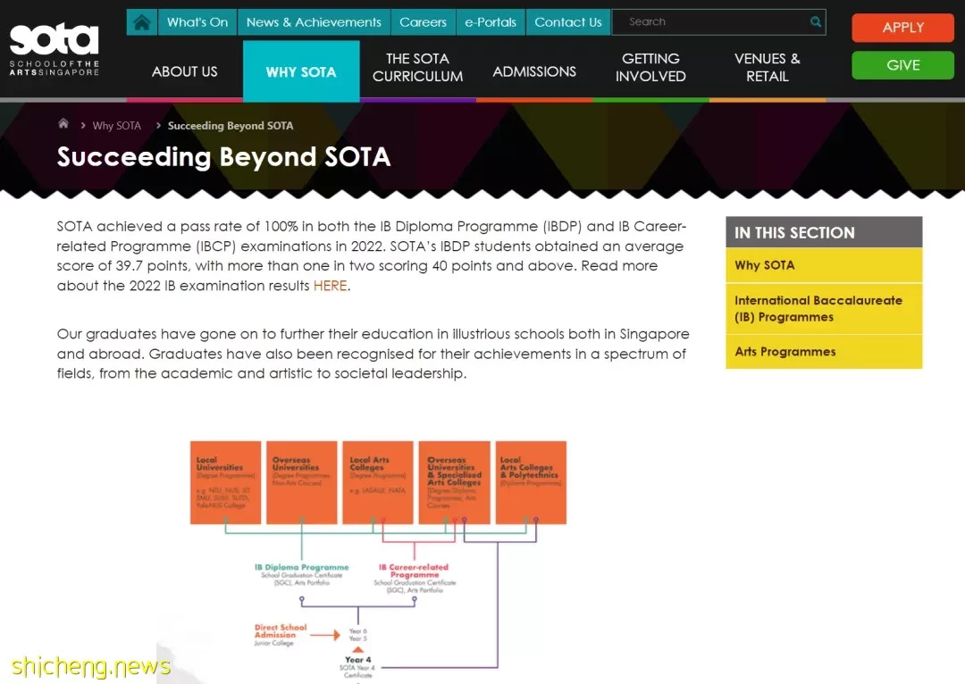Click the red APPLY button

click(x=902, y=28)
